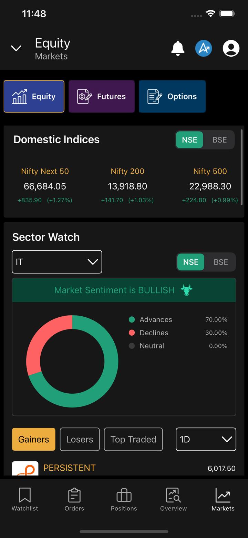Go to Orders clipboard icon
The height and width of the screenshot is (538, 248).
tap(74, 496)
